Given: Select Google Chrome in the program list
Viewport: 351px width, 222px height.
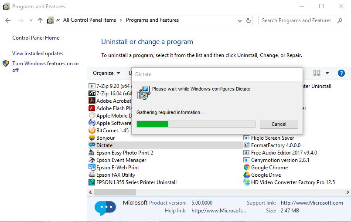Looking at the screenshot, I should [269, 168].
